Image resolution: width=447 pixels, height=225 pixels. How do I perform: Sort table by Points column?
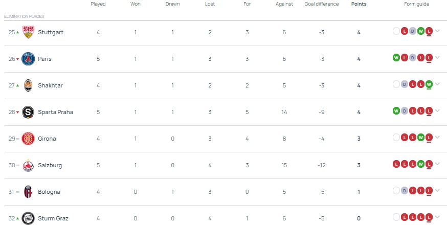(x=359, y=4)
